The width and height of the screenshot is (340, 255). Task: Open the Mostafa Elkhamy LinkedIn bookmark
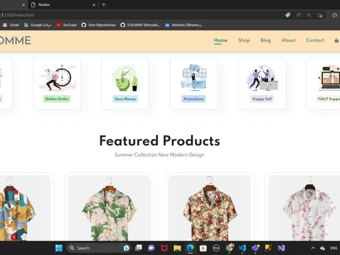tap(184, 25)
